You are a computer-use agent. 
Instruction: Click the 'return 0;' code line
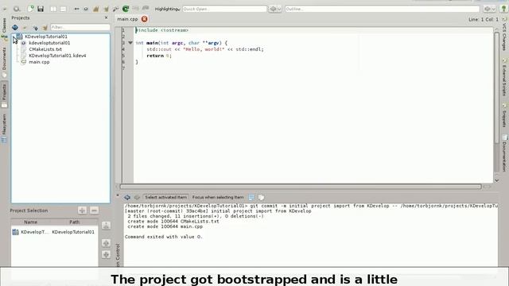point(159,56)
